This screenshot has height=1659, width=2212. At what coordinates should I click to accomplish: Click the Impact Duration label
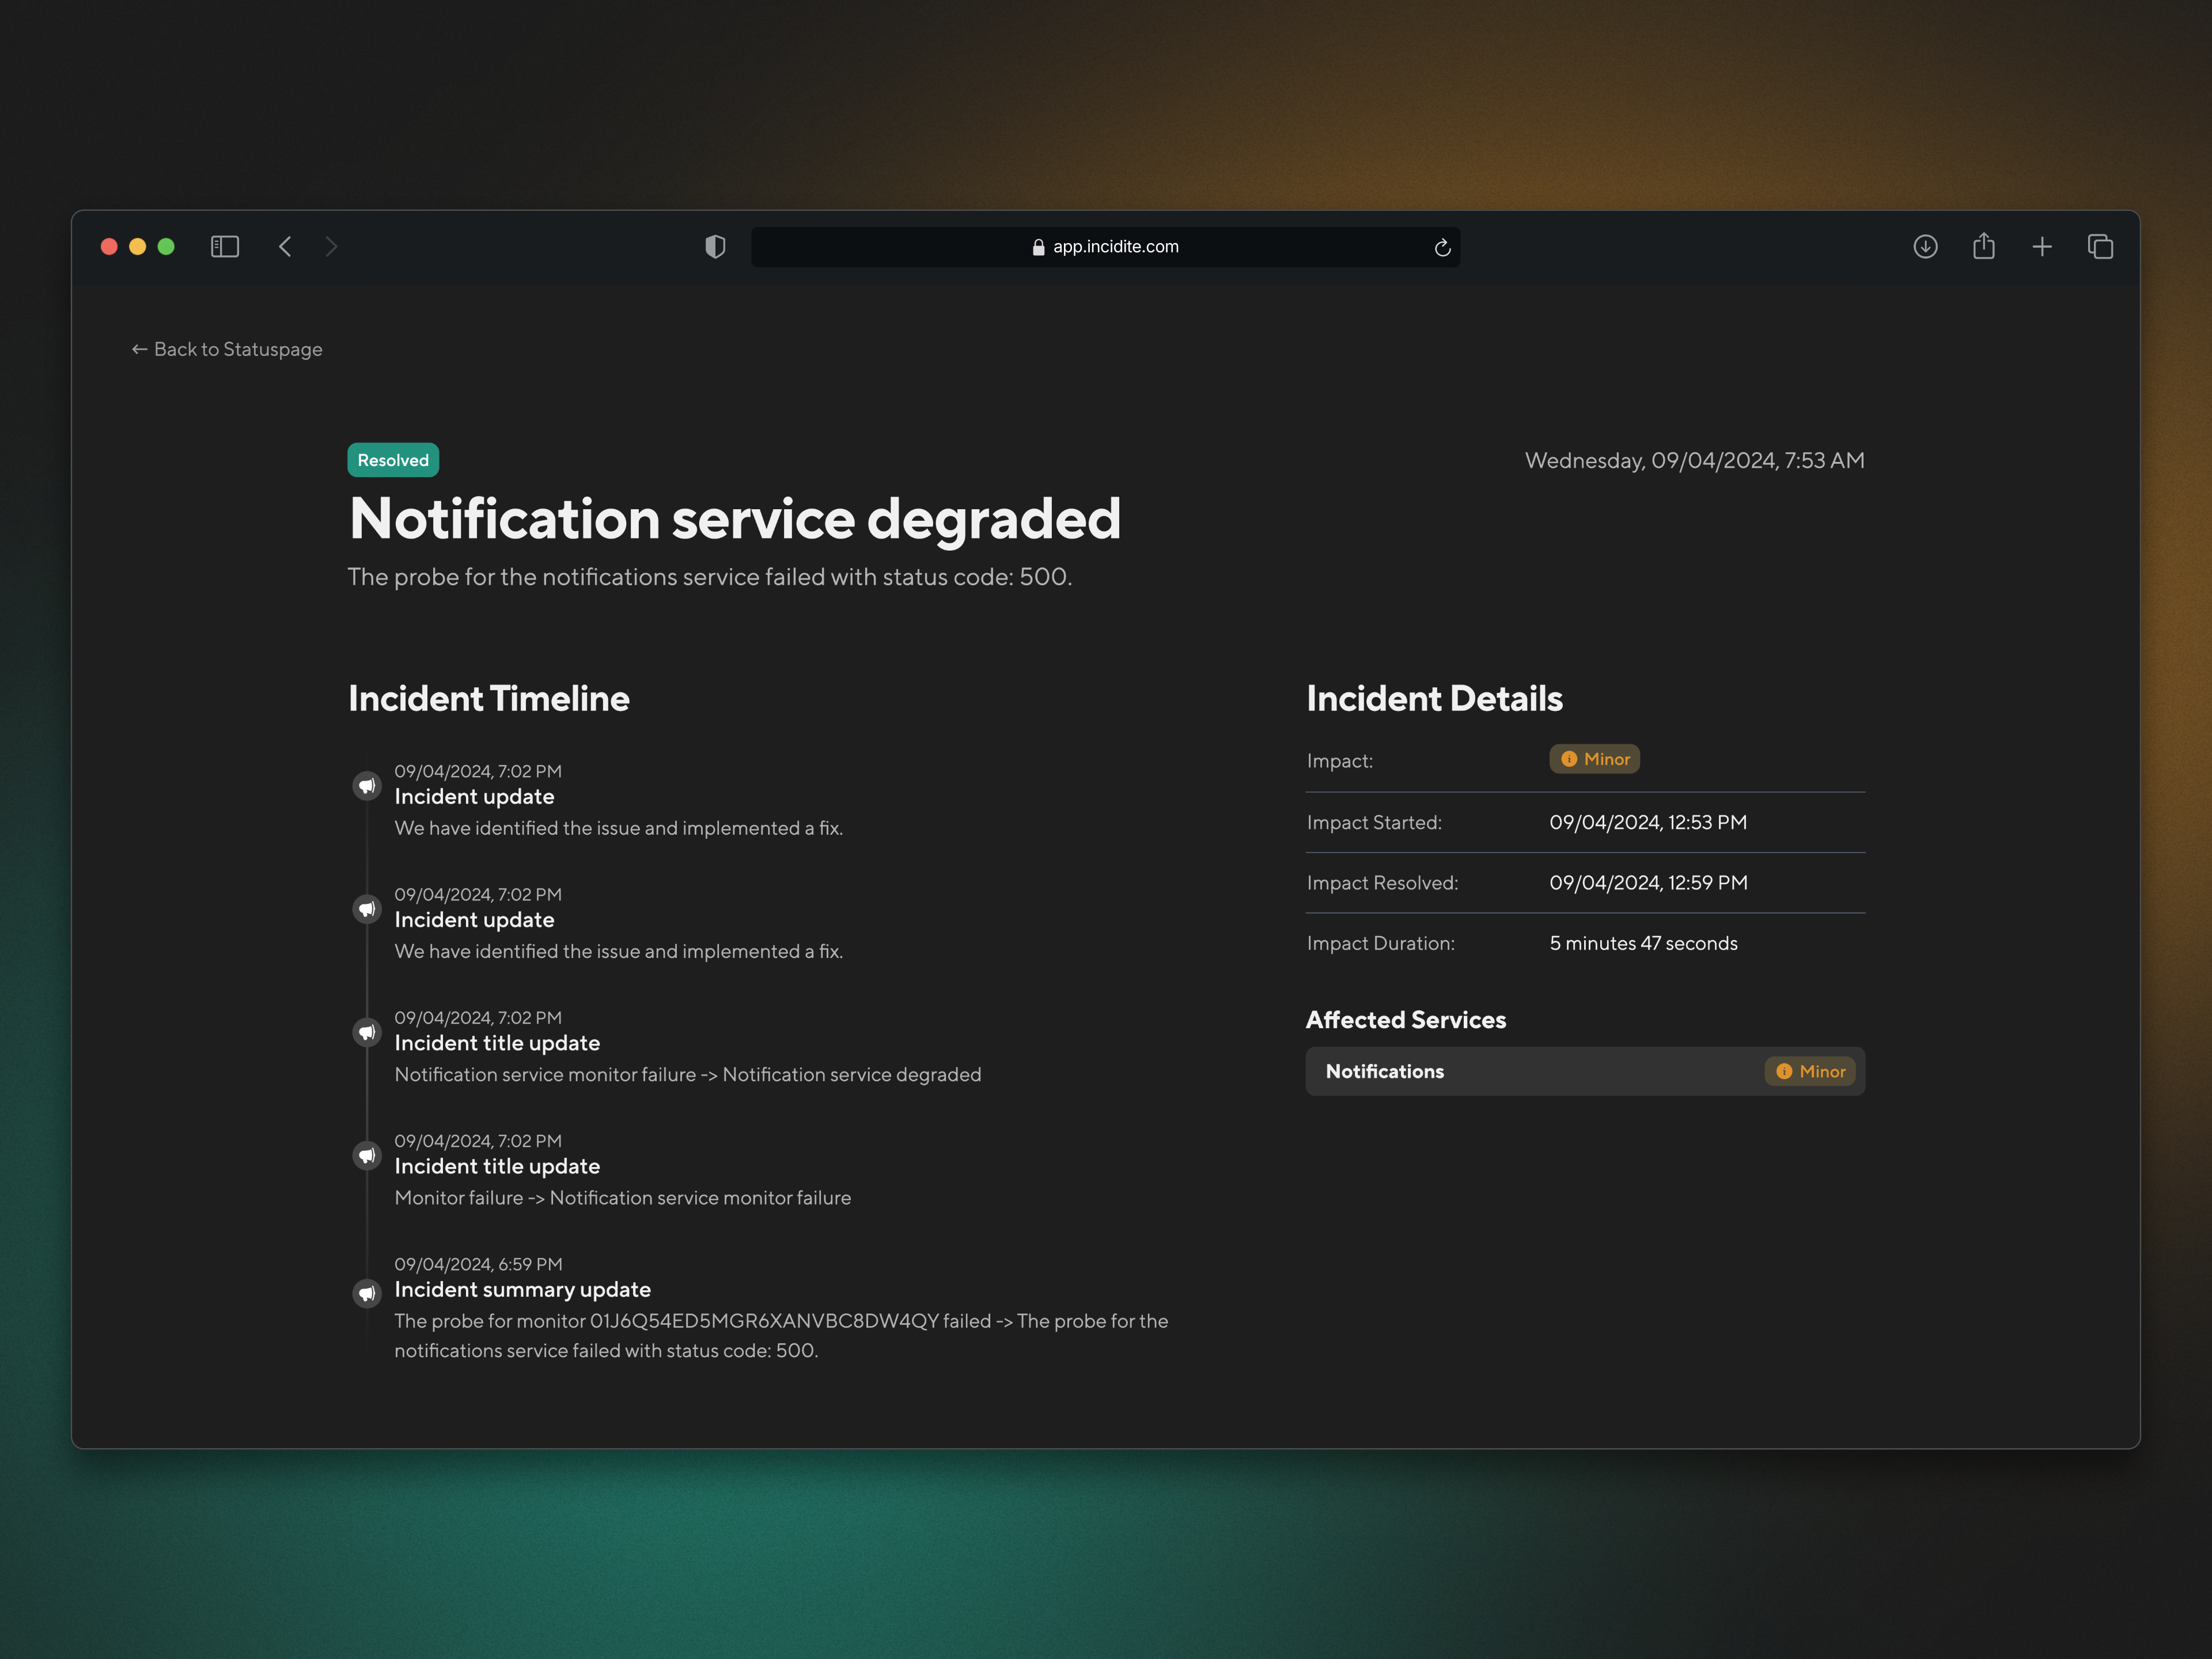point(1380,943)
